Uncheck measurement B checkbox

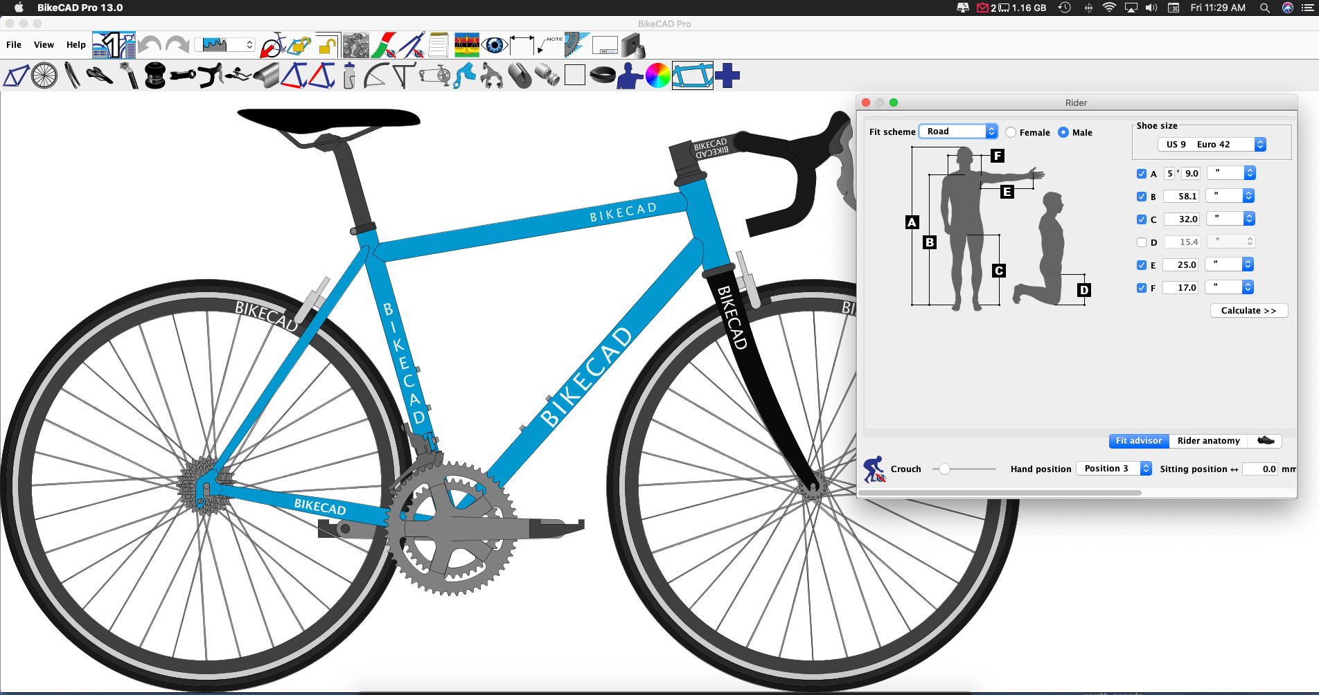(1142, 197)
